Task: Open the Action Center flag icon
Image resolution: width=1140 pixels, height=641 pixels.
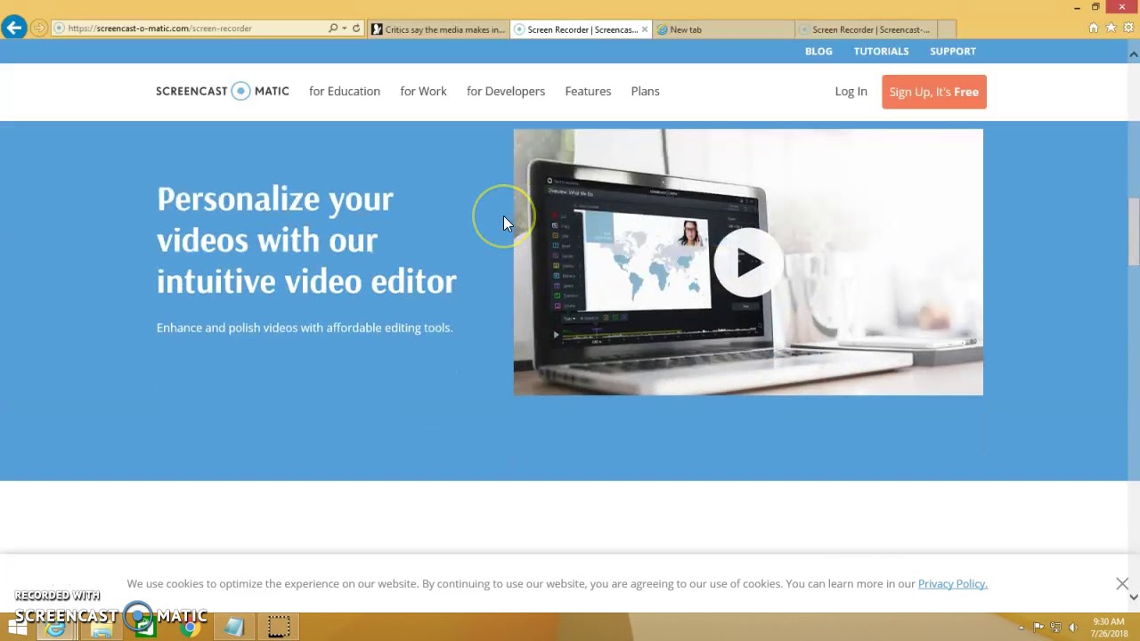Action: (x=1038, y=628)
